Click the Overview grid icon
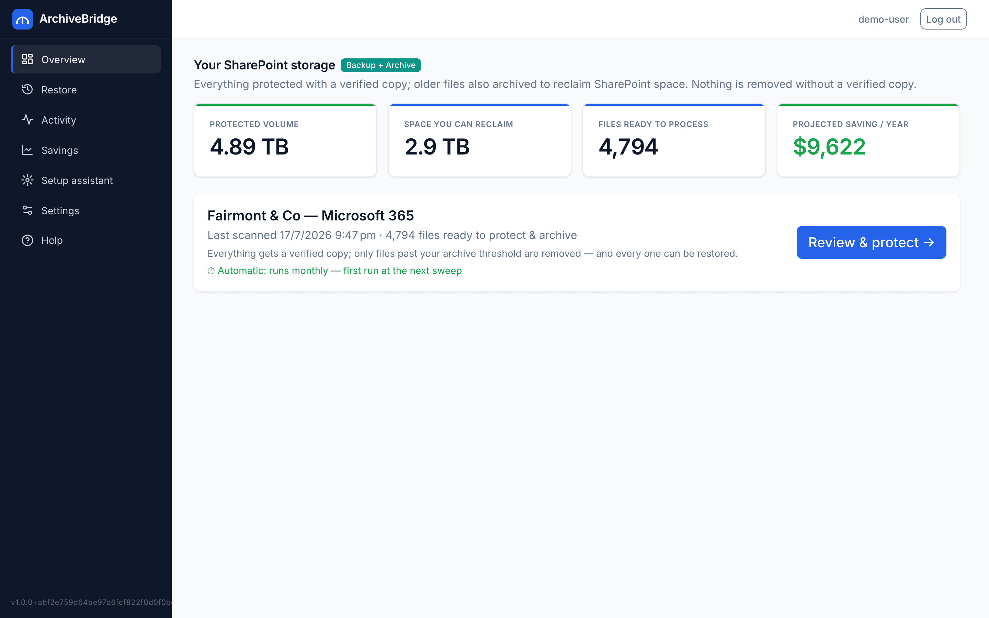The height and width of the screenshot is (618, 989). point(27,59)
